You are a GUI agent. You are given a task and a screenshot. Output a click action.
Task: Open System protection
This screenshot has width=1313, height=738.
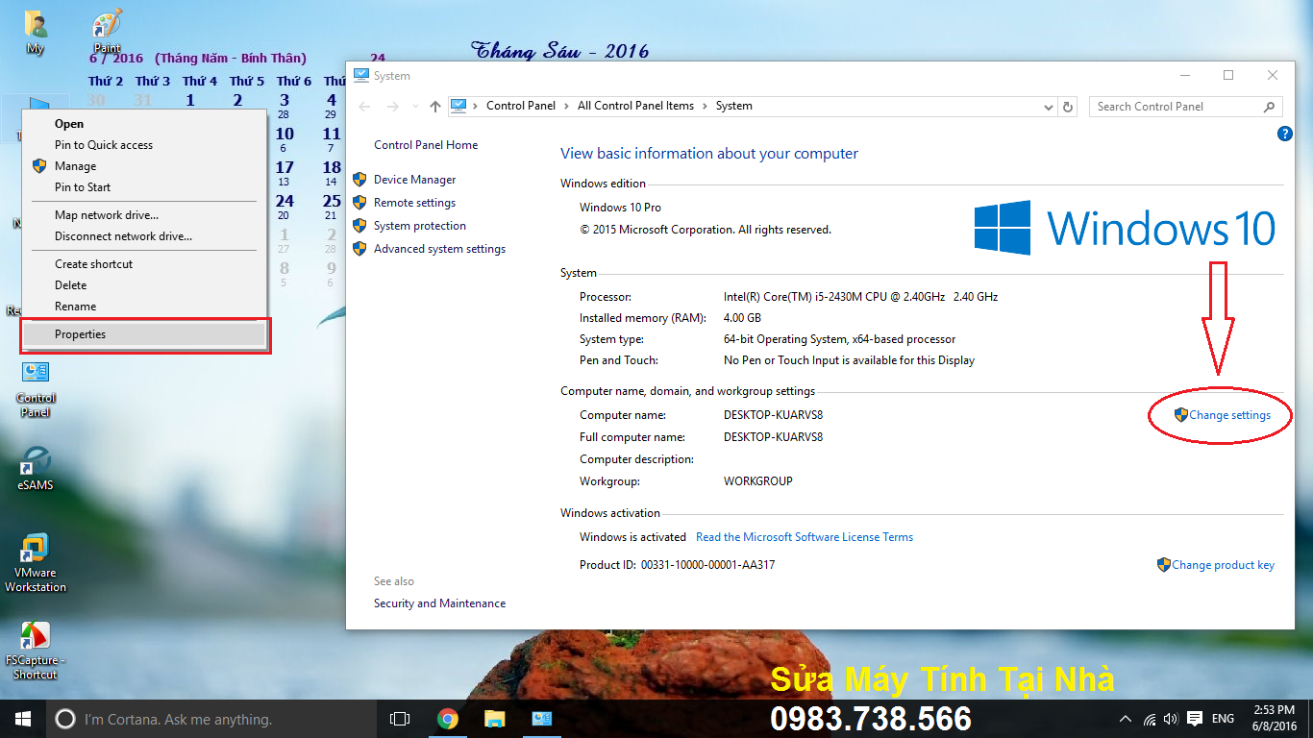pyautogui.click(x=420, y=226)
